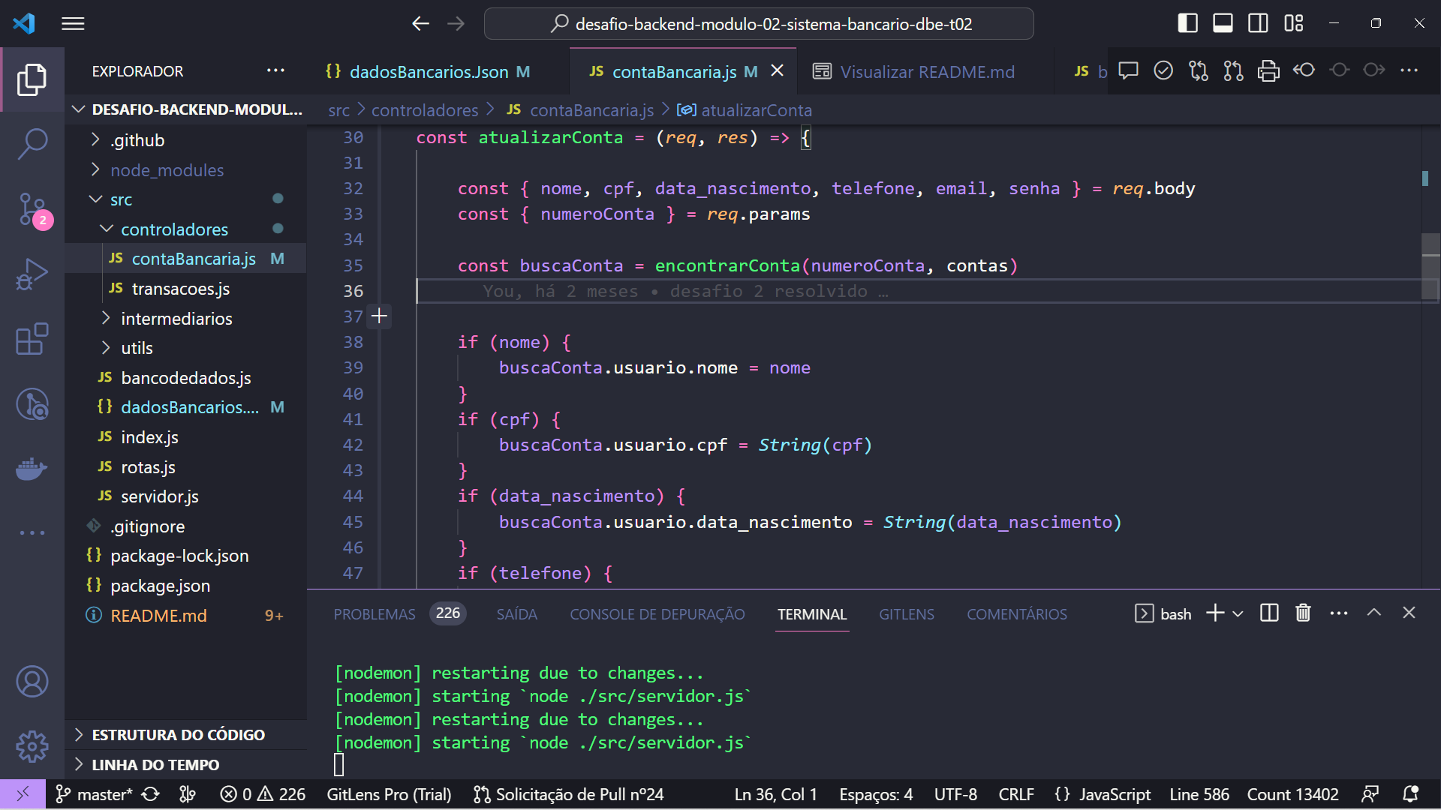The image size is (1441, 810).
Task: Select the Docker icon in the activity bar
Action: pyautogui.click(x=32, y=469)
